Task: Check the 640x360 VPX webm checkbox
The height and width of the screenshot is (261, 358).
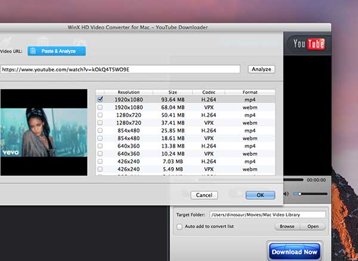Action: point(100,154)
